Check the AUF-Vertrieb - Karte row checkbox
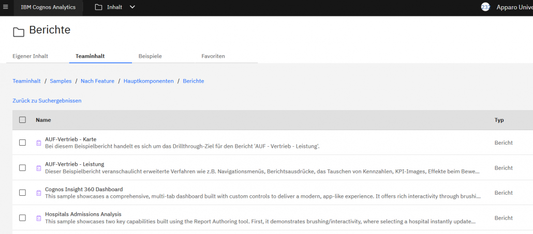This screenshot has height=234, width=533. (x=22, y=143)
